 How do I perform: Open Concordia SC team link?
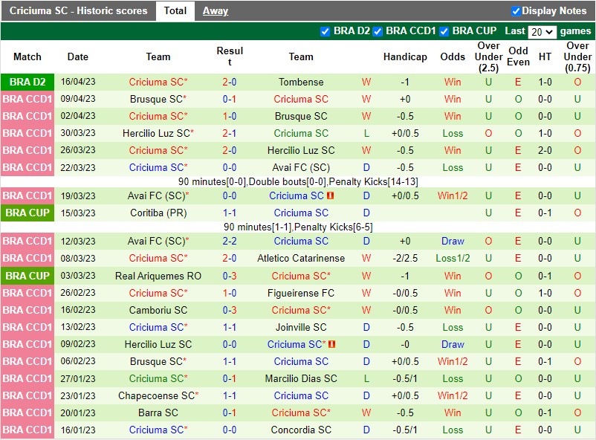(x=301, y=430)
